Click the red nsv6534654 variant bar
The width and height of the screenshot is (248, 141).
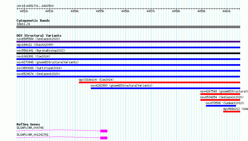[220, 100]
